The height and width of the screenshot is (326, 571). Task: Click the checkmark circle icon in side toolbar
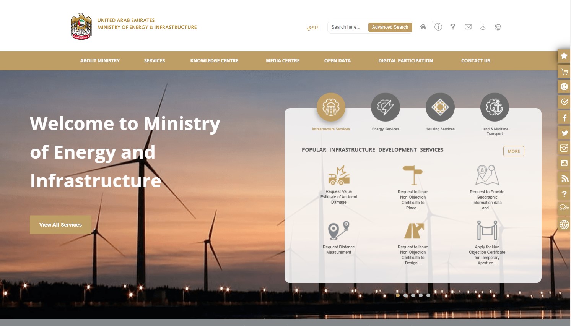[564, 102]
